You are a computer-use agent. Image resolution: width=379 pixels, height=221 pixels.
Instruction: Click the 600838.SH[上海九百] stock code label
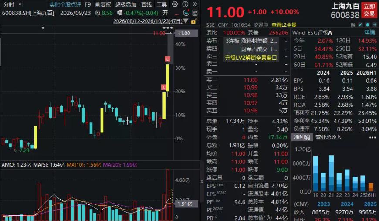(x=28, y=13)
